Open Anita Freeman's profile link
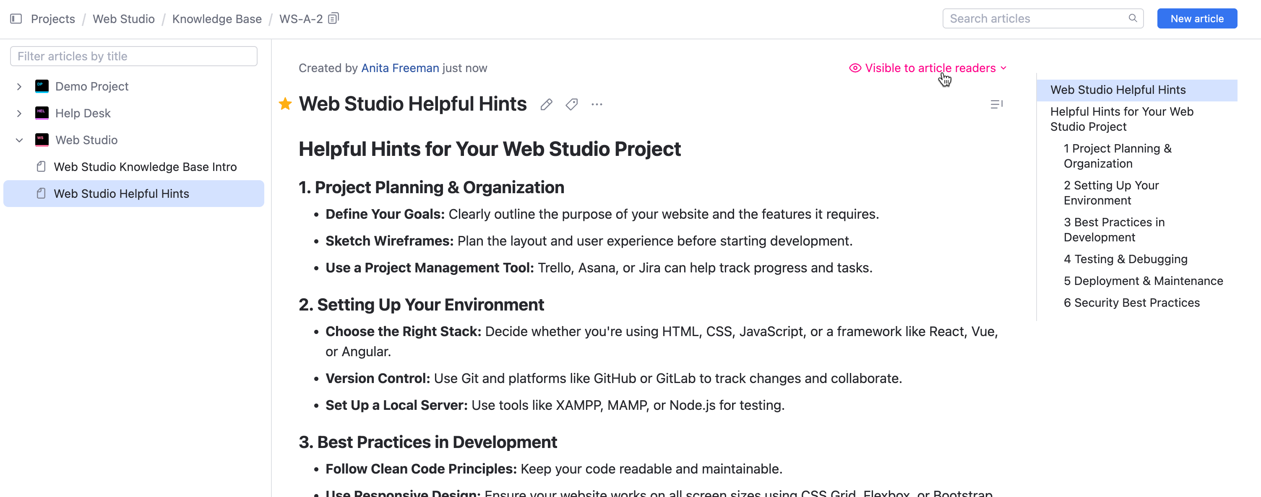The width and height of the screenshot is (1261, 497). tap(400, 68)
